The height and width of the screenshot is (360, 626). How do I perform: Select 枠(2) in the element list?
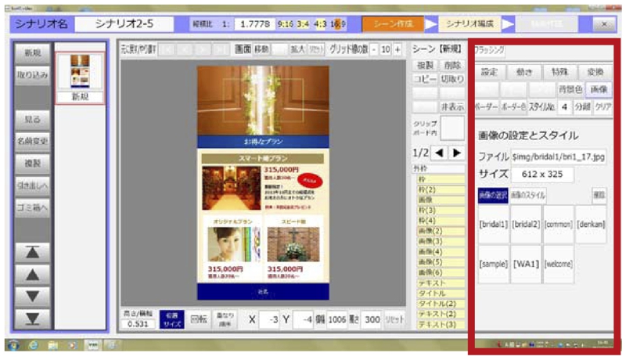coord(441,189)
